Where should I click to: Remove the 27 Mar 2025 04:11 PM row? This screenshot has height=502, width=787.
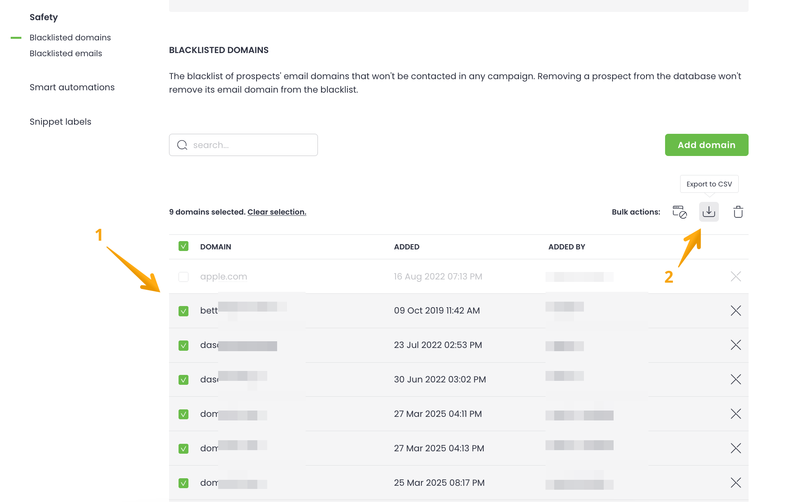point(736,414)
